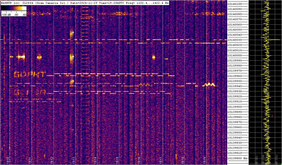Click the bright zigzag trace after 1919

click(x=209, y=85)
